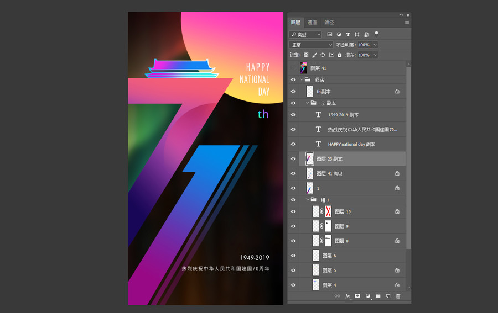The height and width of the screenshot is (313, 498).
Task: Click the link layers icon
Action: (x=338, y=296)
